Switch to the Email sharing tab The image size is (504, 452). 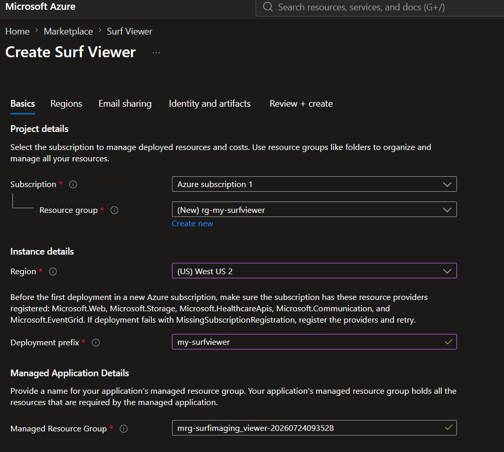coord(125,104)
